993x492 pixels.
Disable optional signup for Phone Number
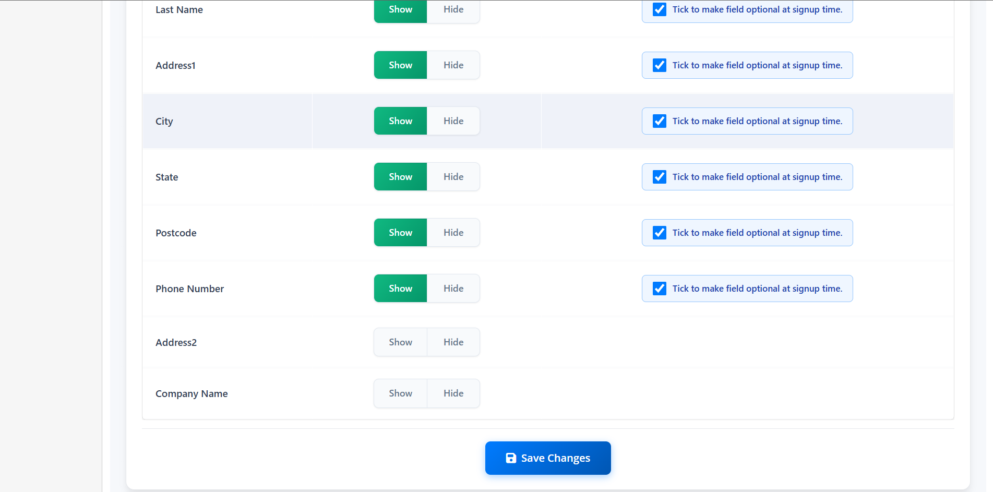point(659,288)
